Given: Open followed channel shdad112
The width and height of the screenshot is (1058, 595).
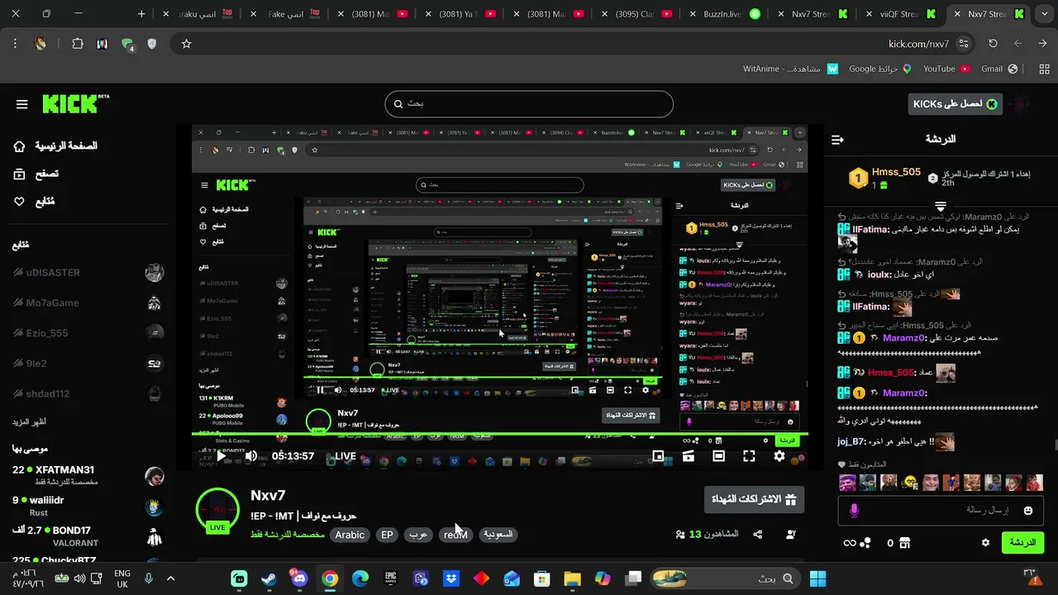Looking at the screenshot, I should [87, 394].
